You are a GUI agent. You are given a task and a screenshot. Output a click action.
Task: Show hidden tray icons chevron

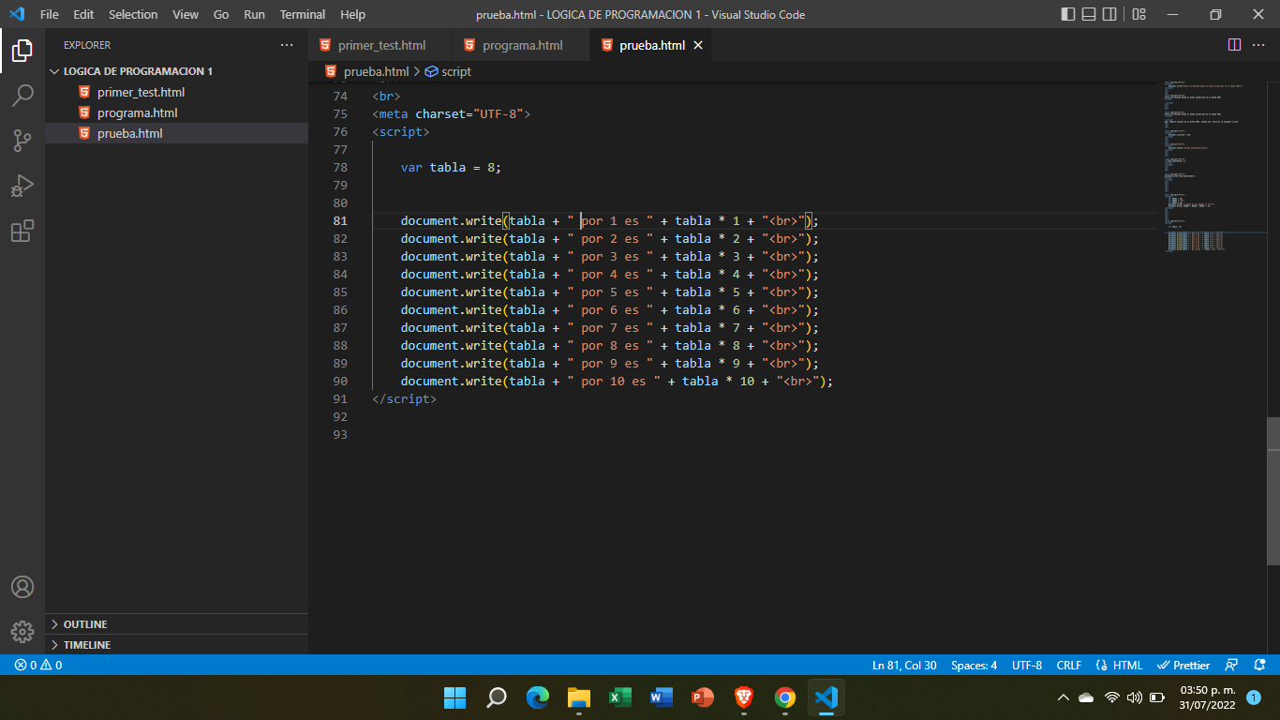click(1063, 697)
